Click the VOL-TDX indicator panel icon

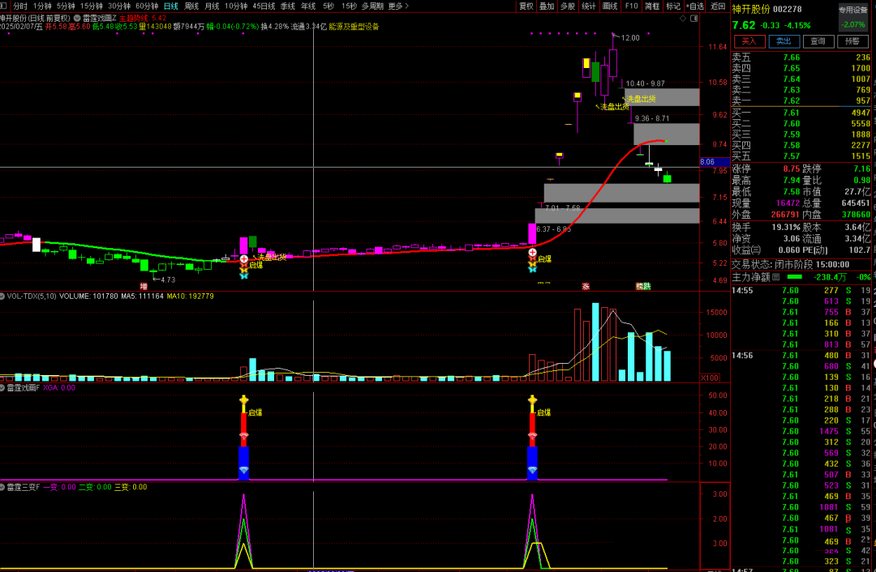[x=3, y=296]
